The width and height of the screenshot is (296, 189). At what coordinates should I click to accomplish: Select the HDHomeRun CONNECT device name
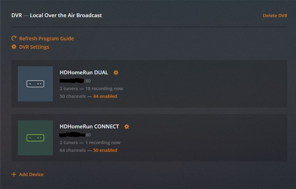[89, 127]
